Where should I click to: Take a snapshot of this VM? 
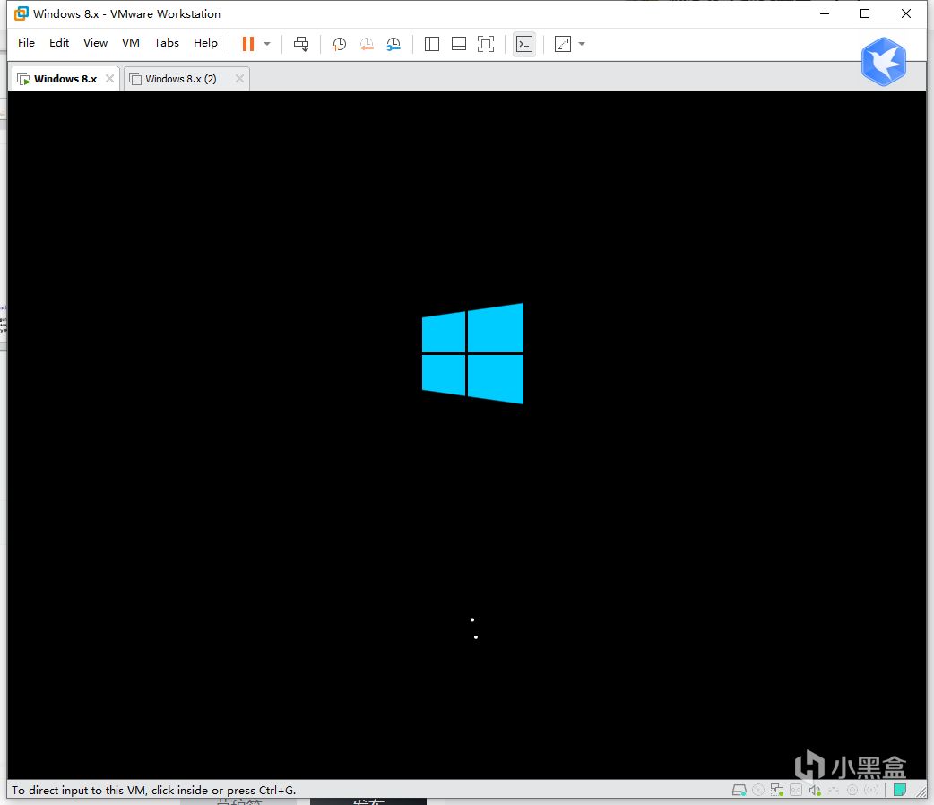[339, 44]
